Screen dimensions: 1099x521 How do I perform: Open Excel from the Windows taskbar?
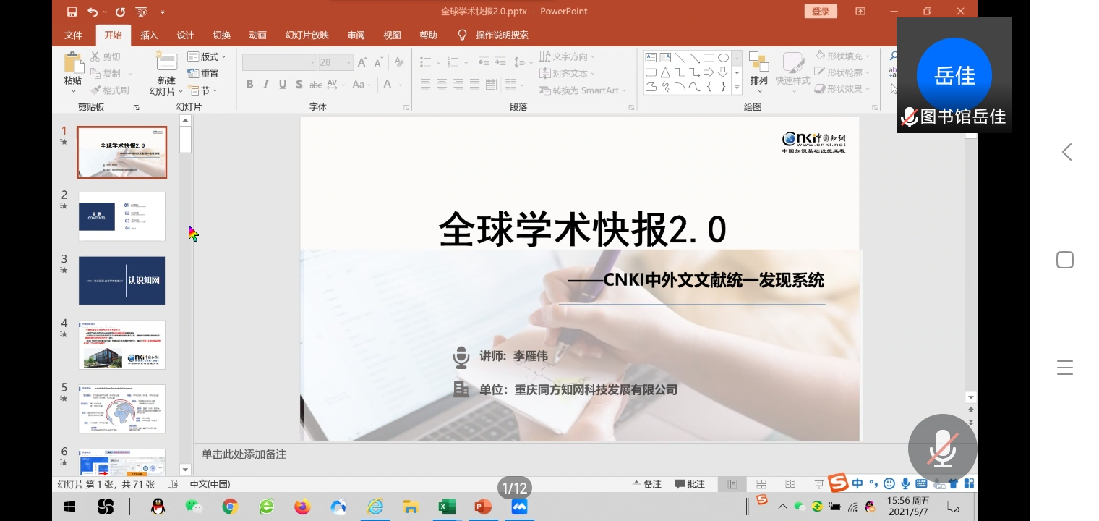[x=446, y=507]
